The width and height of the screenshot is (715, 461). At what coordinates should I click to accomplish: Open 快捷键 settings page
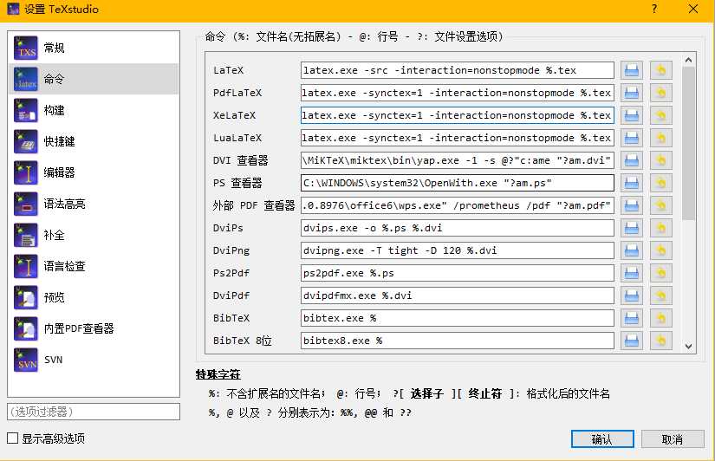tap(94, 141)
